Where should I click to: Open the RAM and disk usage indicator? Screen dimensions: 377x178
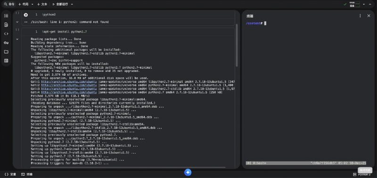[355, 4]
